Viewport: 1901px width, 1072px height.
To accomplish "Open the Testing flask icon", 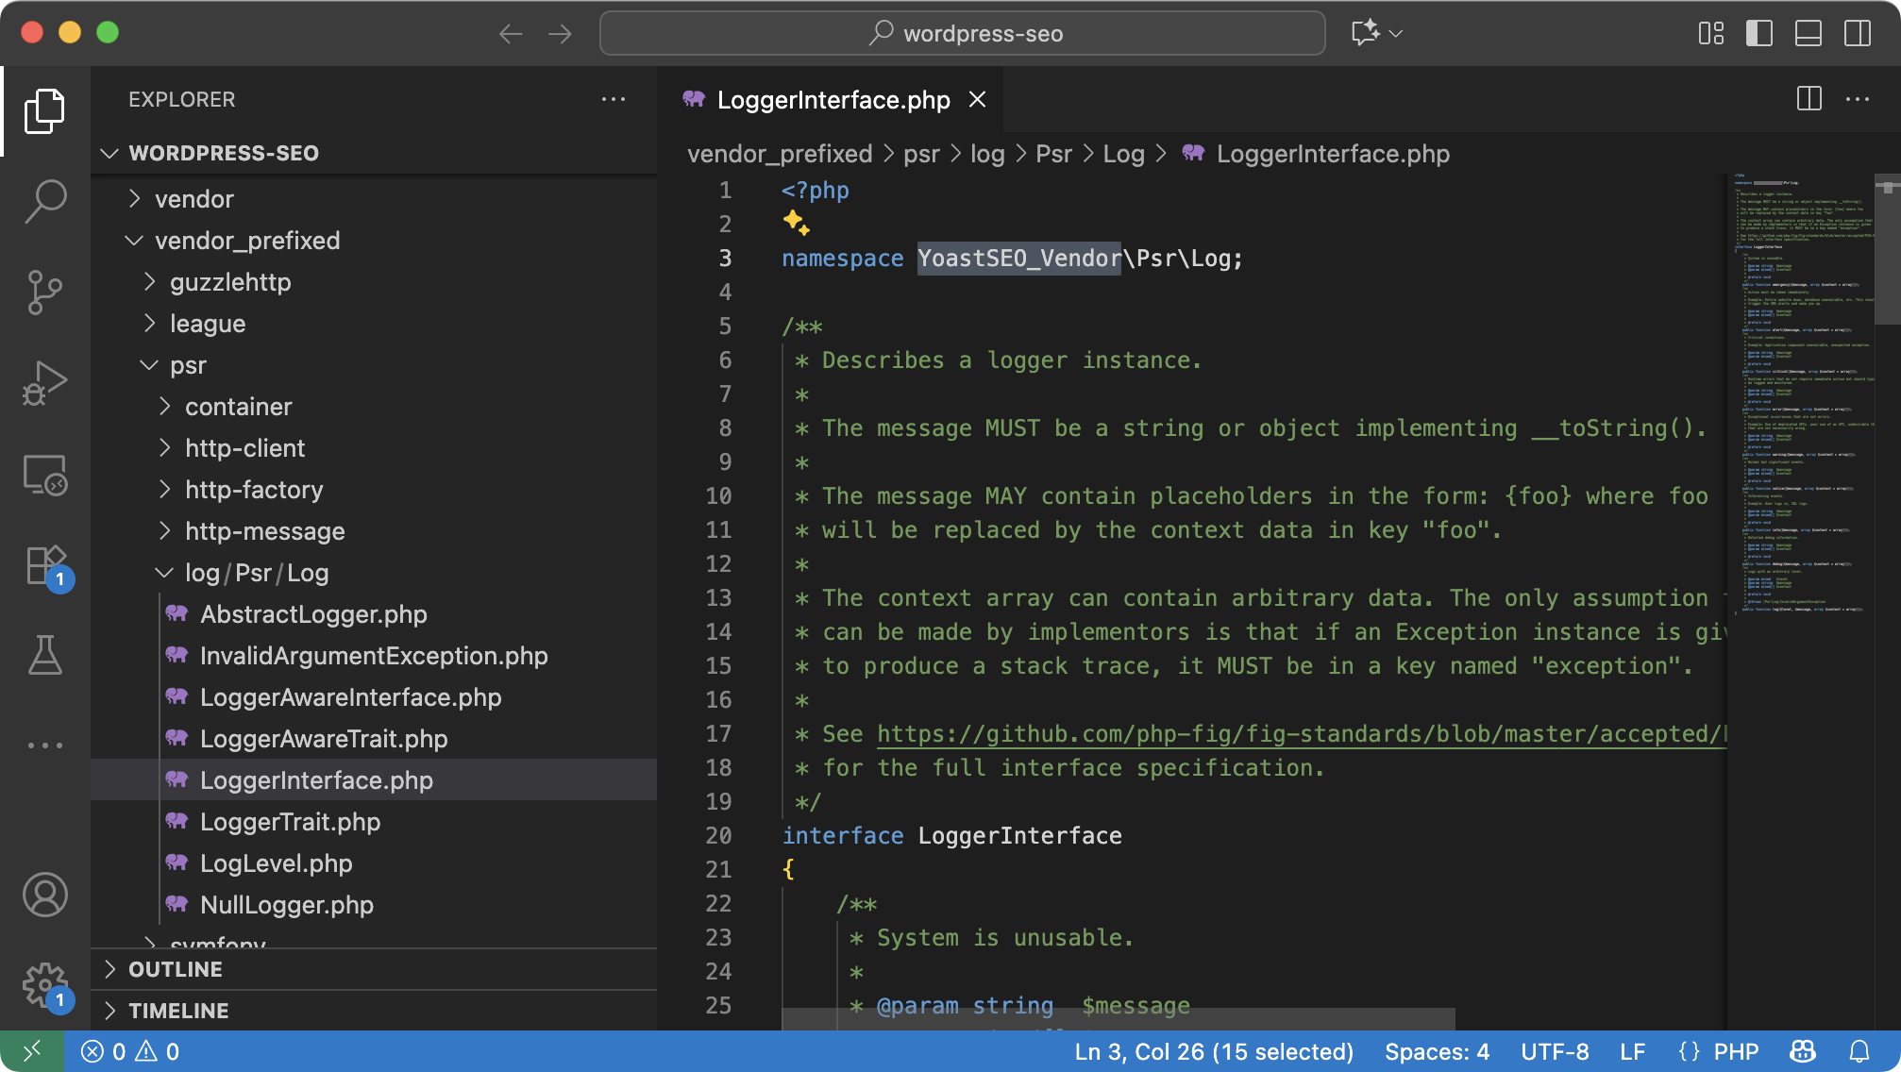I will coord(44,654).
